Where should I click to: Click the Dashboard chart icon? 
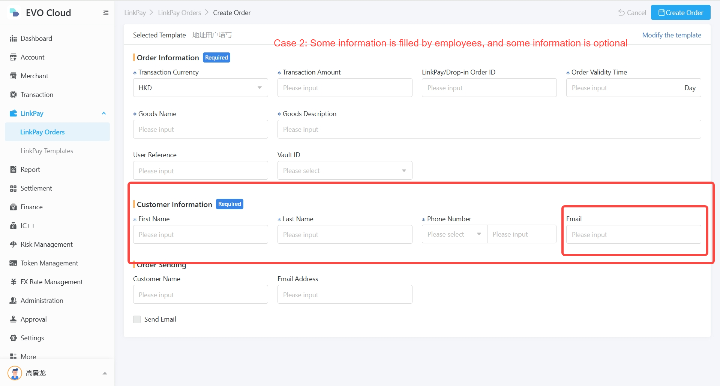pos(13,39)
